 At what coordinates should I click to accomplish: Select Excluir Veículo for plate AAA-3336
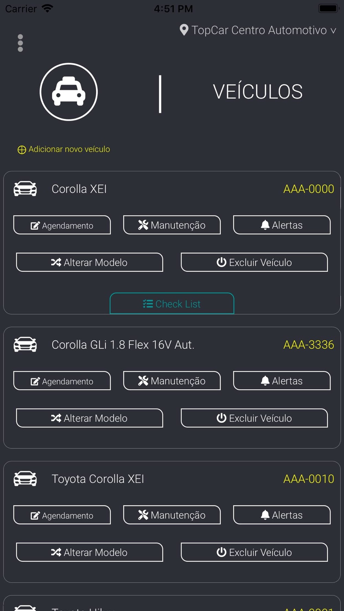[254, 418]
